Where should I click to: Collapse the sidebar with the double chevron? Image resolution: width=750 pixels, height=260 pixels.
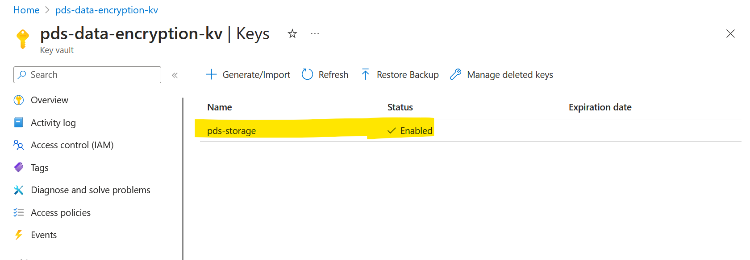(175, 75)
